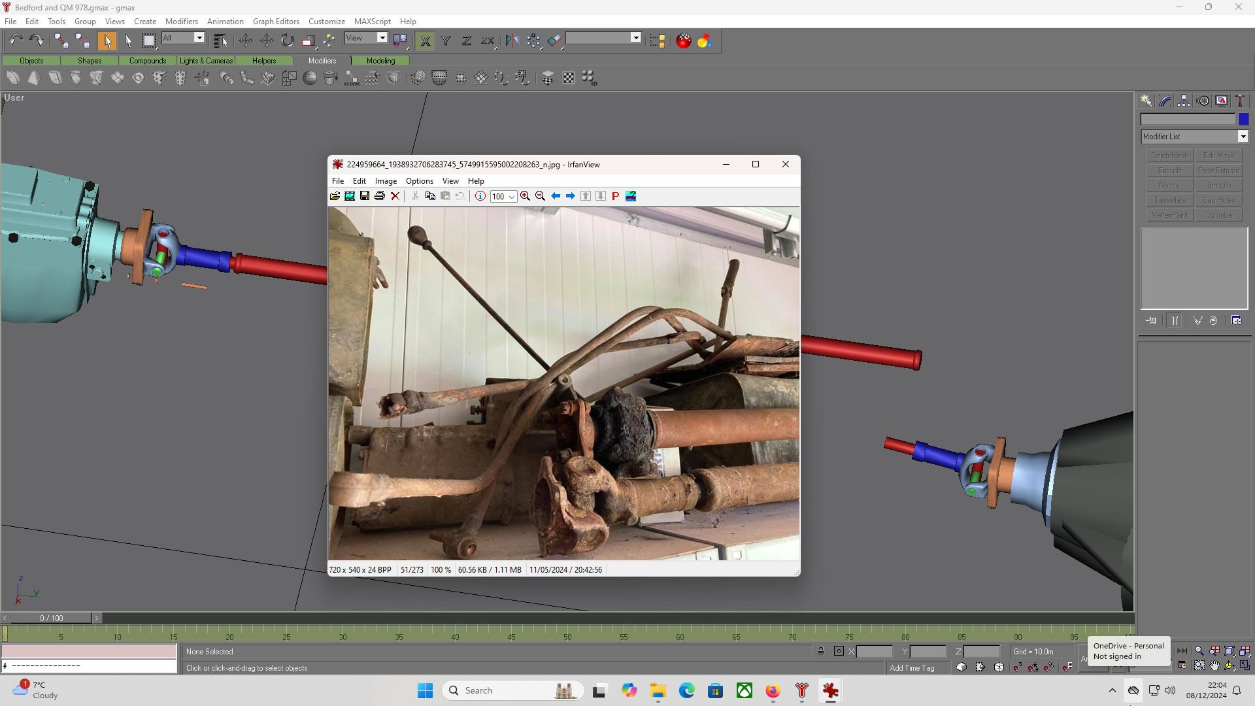Click the blue object color swatch
The width and height of the screenshot is (1255, 706).
coord(1243,119)
